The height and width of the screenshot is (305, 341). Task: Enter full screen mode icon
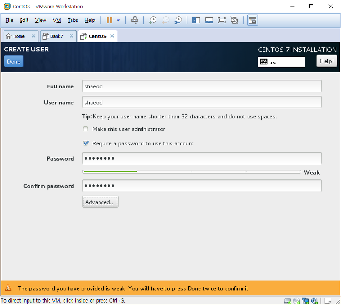click(221, 21)
